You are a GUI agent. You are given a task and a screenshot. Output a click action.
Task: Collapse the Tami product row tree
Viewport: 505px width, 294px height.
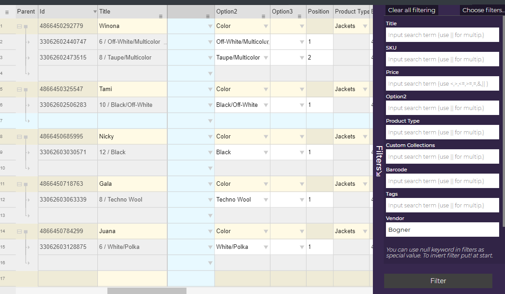click(x=19, y=90)
